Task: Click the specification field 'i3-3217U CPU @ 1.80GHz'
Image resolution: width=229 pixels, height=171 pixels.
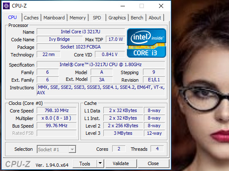Action: point(101,64)
